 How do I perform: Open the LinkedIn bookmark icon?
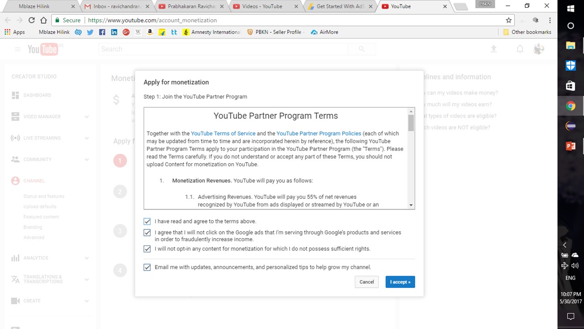pyautogui.click(x=114, y=32)
